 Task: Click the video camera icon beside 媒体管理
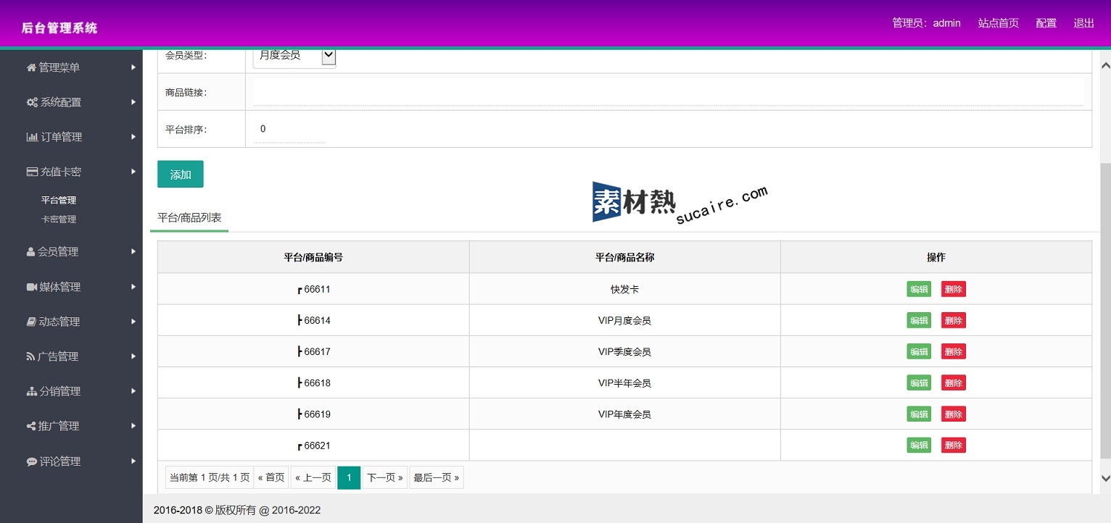32,287
